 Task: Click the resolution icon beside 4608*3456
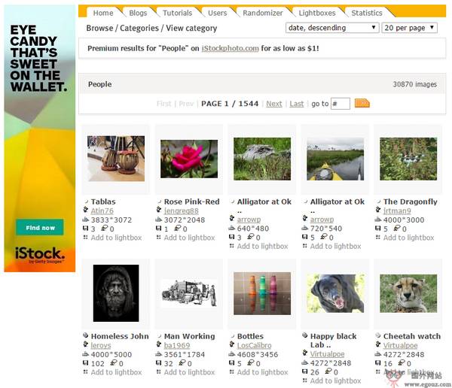(232, 353)
